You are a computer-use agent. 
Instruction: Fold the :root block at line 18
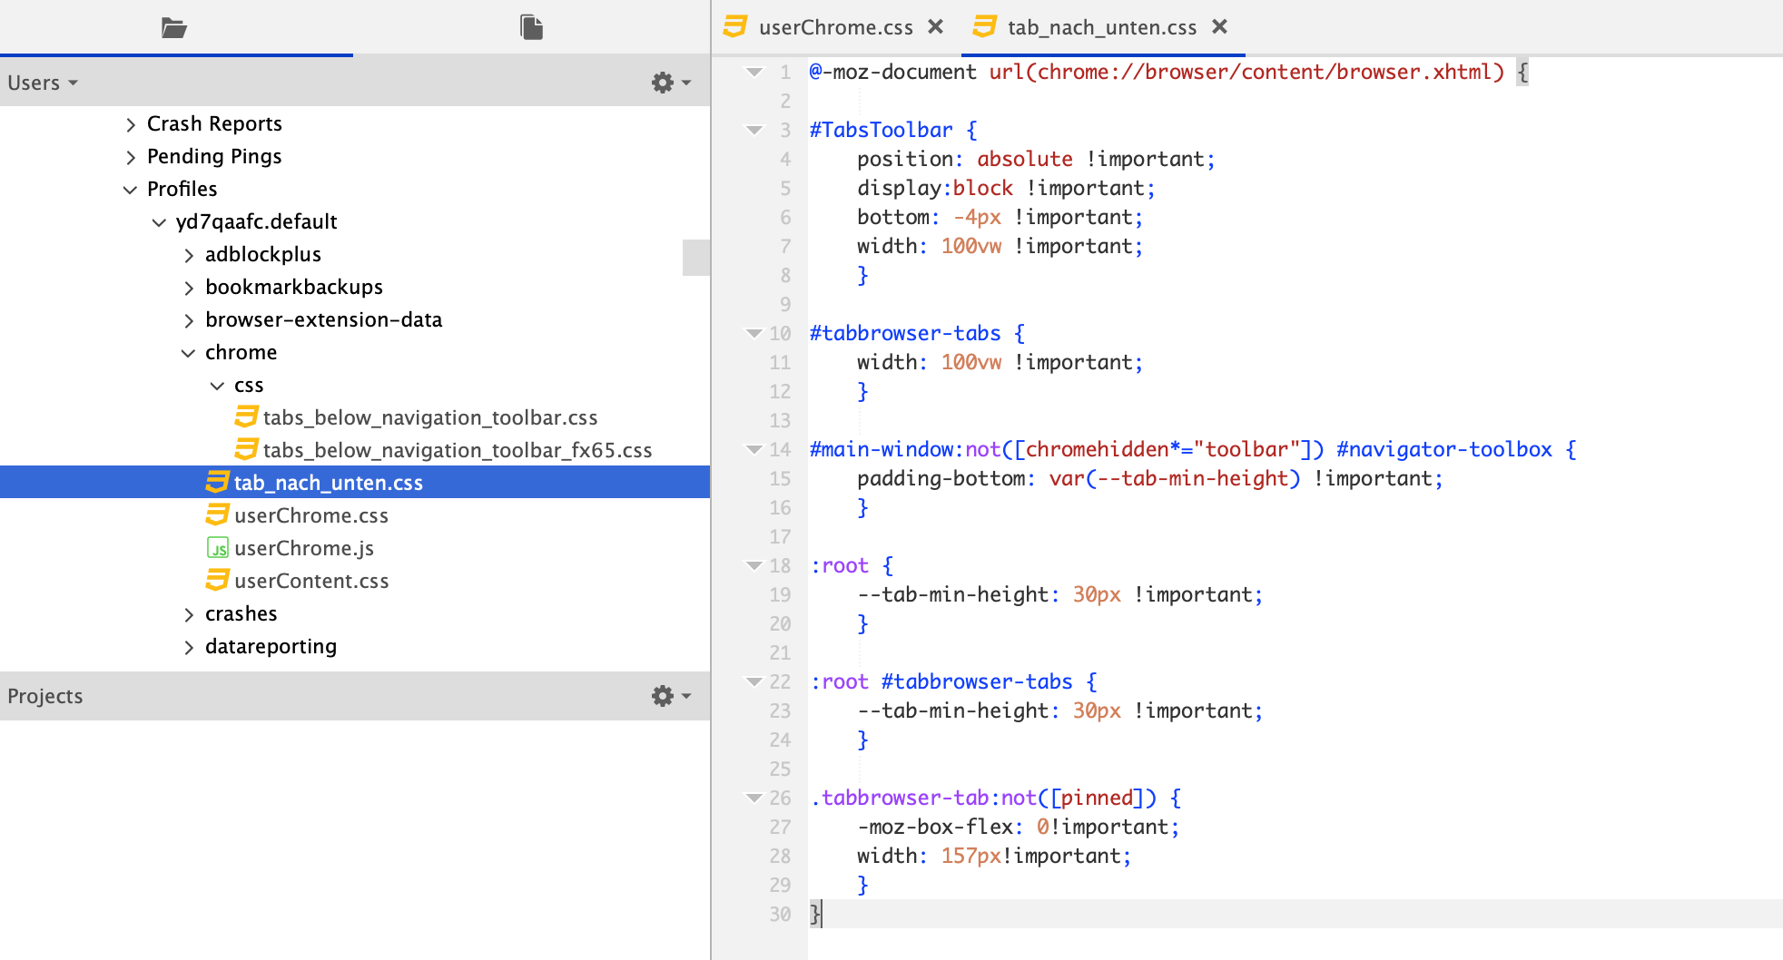[754, 565]
